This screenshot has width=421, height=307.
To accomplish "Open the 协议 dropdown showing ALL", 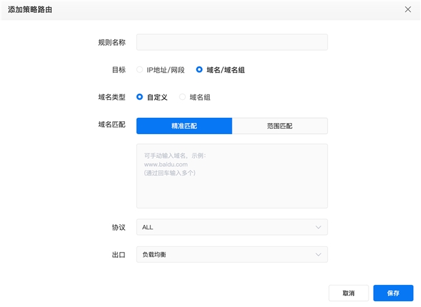I will [227, 227].
